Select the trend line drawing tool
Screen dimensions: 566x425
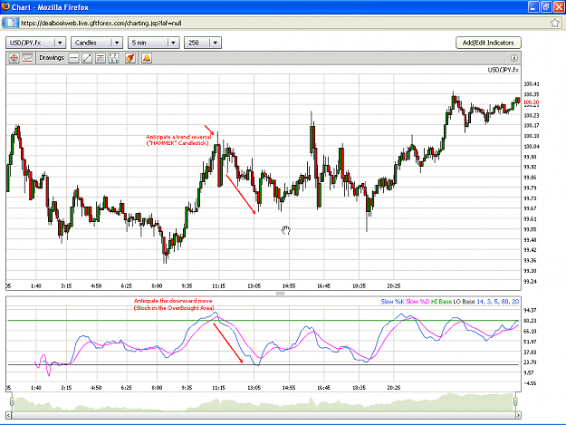click(x=87, y=58)
